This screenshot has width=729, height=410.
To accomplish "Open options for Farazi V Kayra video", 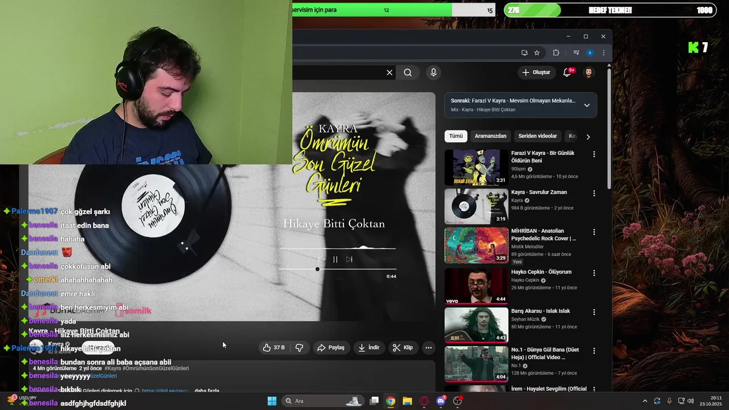I will 594,154.
